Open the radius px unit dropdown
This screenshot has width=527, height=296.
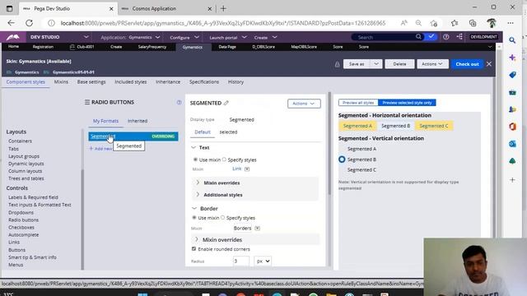263,261
